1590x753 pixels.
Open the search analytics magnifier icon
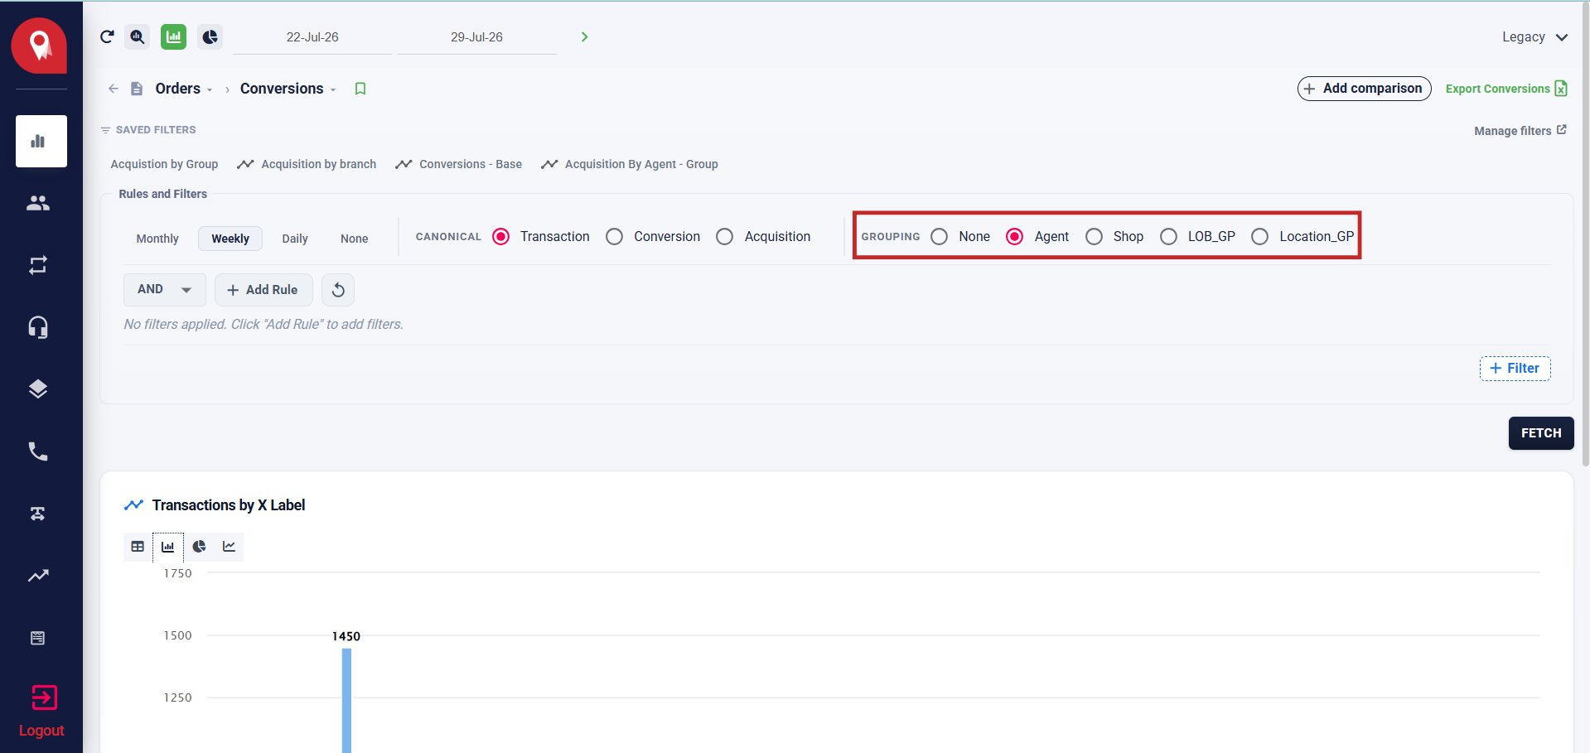pyautogui.click(x=138, y=36)
